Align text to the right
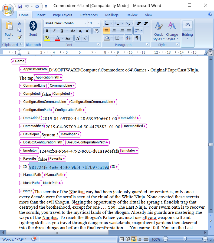214x243 pixels. coord(122,30)
